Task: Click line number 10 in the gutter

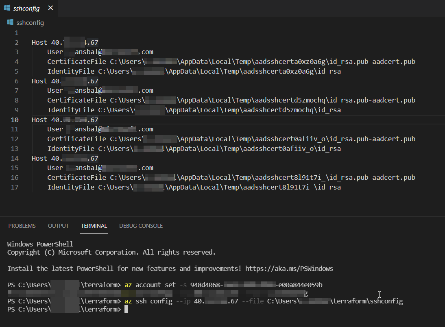Action: tap(15, 120)
